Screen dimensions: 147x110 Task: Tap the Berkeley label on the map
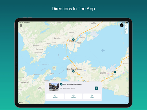click(57, 38)
